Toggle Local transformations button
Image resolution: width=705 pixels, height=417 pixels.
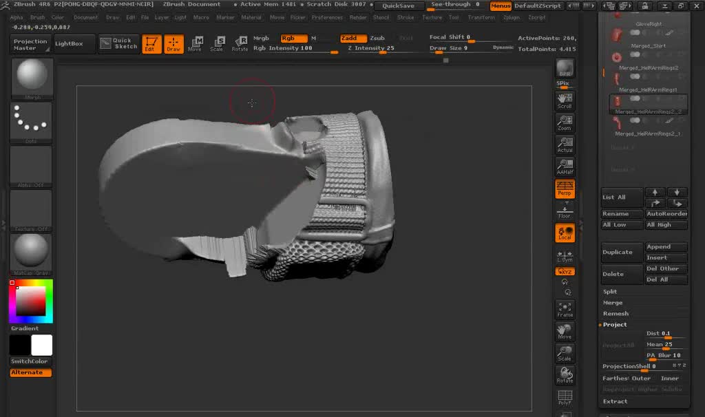click(x=565, y=233)
